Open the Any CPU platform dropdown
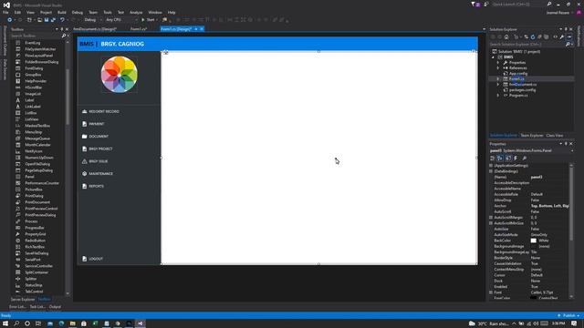Screen dimensions: 584x328 click(121, 20)
